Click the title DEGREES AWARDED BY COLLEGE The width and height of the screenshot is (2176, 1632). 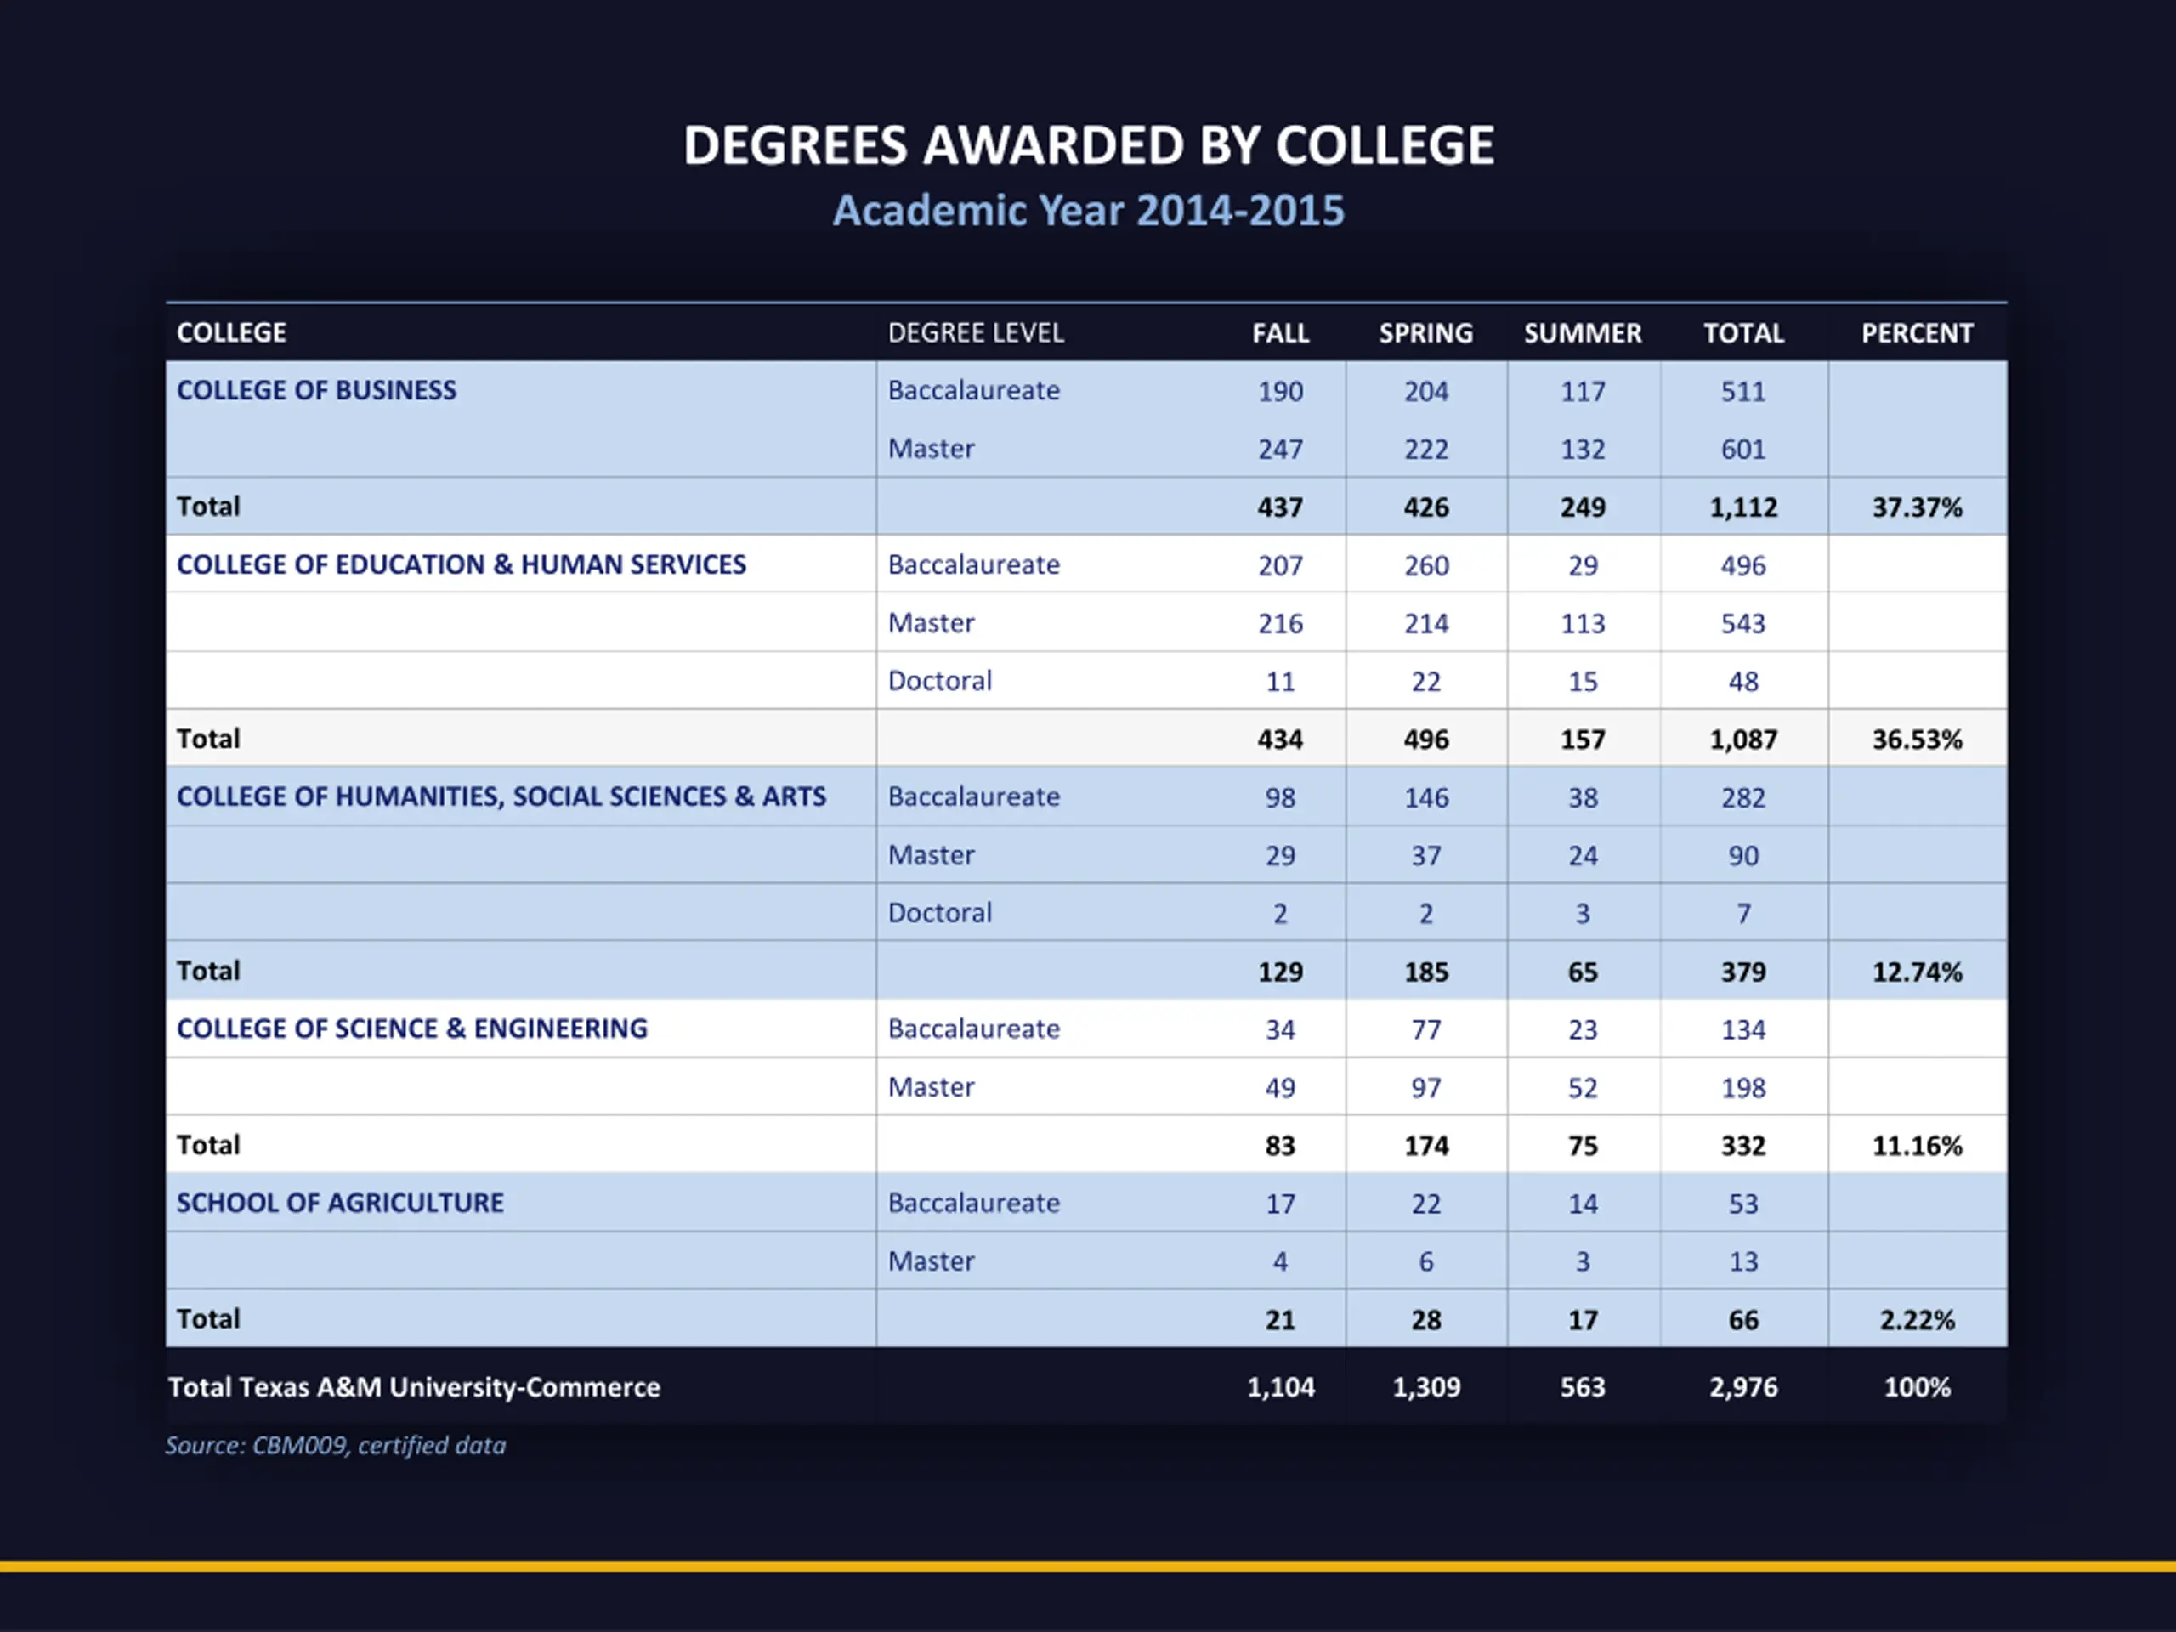tap(1088, 145)
